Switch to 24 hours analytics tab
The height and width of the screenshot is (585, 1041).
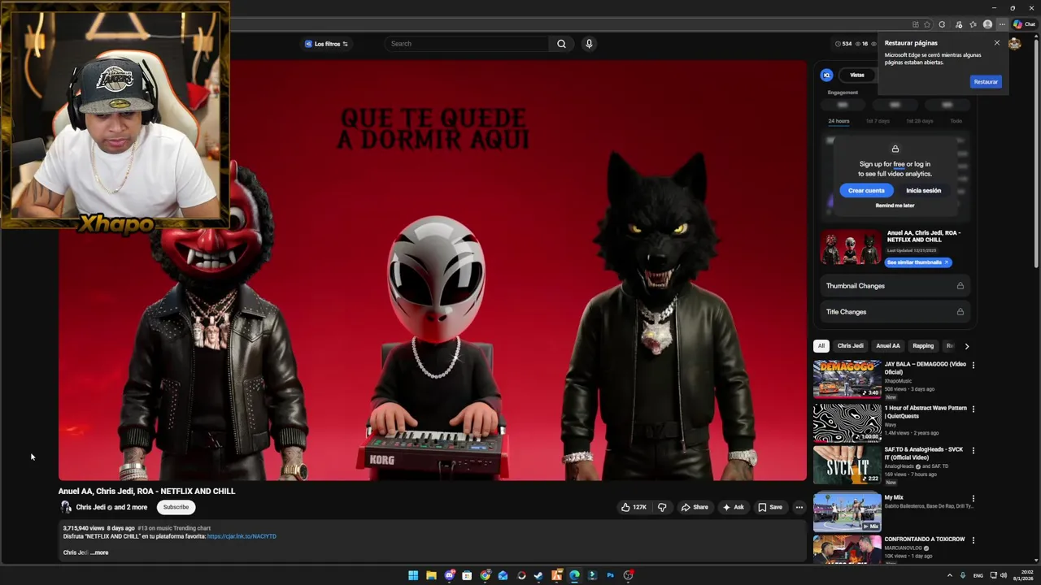tap(838, 121)
